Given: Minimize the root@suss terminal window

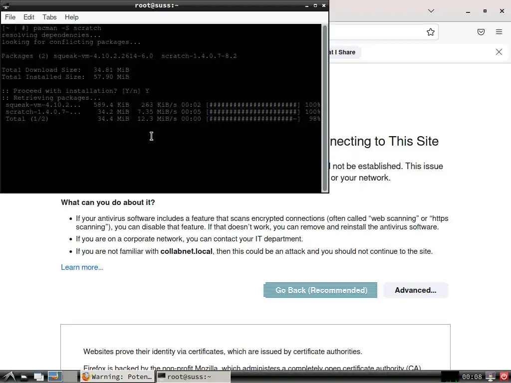Looking at the screenshot, I should click(307, 5).
